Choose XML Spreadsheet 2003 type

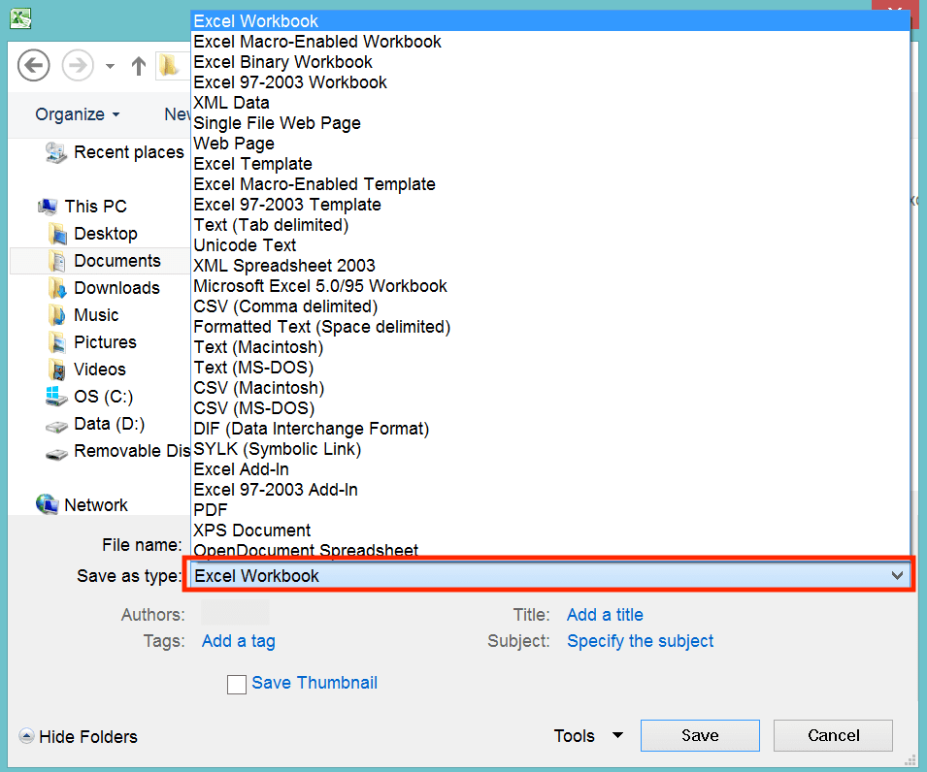[x=551, y=266]
